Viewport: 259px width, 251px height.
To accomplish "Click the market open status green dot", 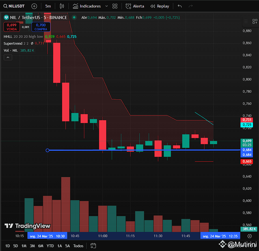I will click(74, 17).
